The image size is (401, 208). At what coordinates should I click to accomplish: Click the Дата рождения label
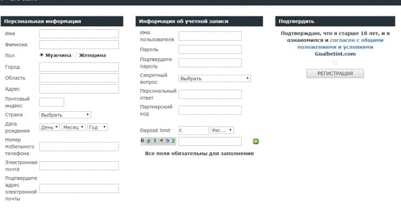tap(18, 127)
